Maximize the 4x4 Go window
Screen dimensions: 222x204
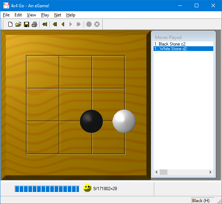pyautogui.click(x=197, y=6)
